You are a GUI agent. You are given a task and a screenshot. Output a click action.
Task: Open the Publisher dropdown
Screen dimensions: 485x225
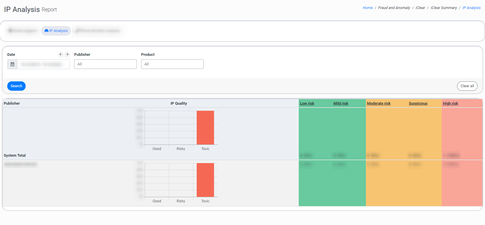click(105, 64)
